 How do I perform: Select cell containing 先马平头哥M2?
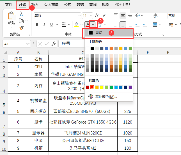pos(83,148)
